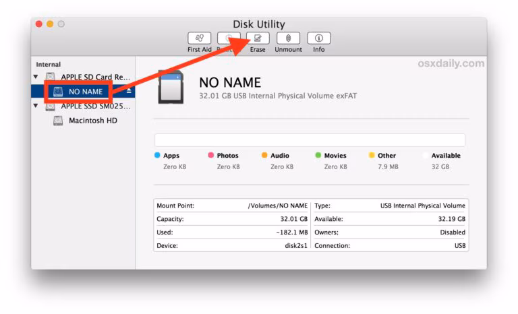This screenshot has height=314, width=518.
Task: Click the Partition toolbar button
Action: (228, 38)
